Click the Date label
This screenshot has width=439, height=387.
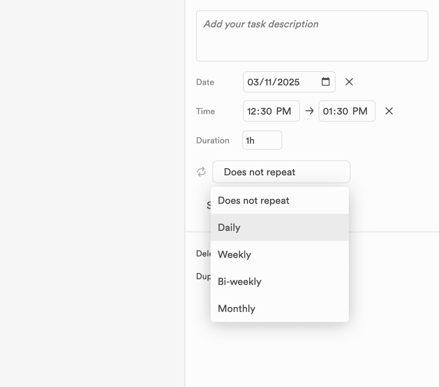coord(205,82)
